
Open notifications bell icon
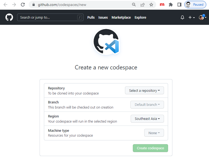182,17
